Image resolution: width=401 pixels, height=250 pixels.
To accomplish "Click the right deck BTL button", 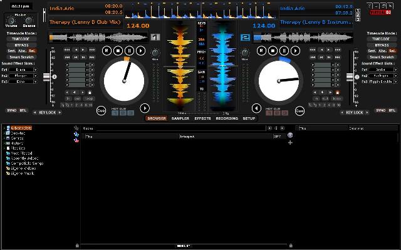I will [x=392, y=110].
